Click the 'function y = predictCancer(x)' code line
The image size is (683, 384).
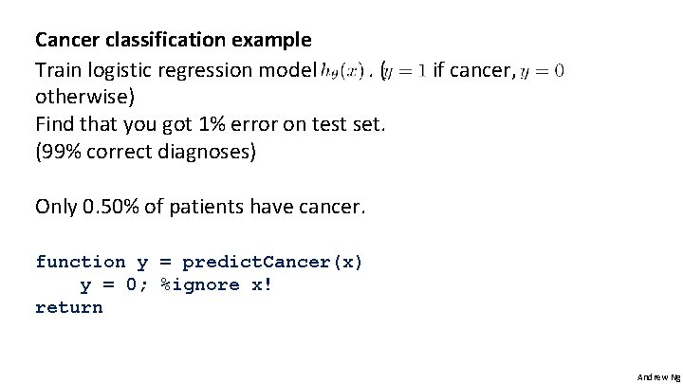tap(199, 262)
